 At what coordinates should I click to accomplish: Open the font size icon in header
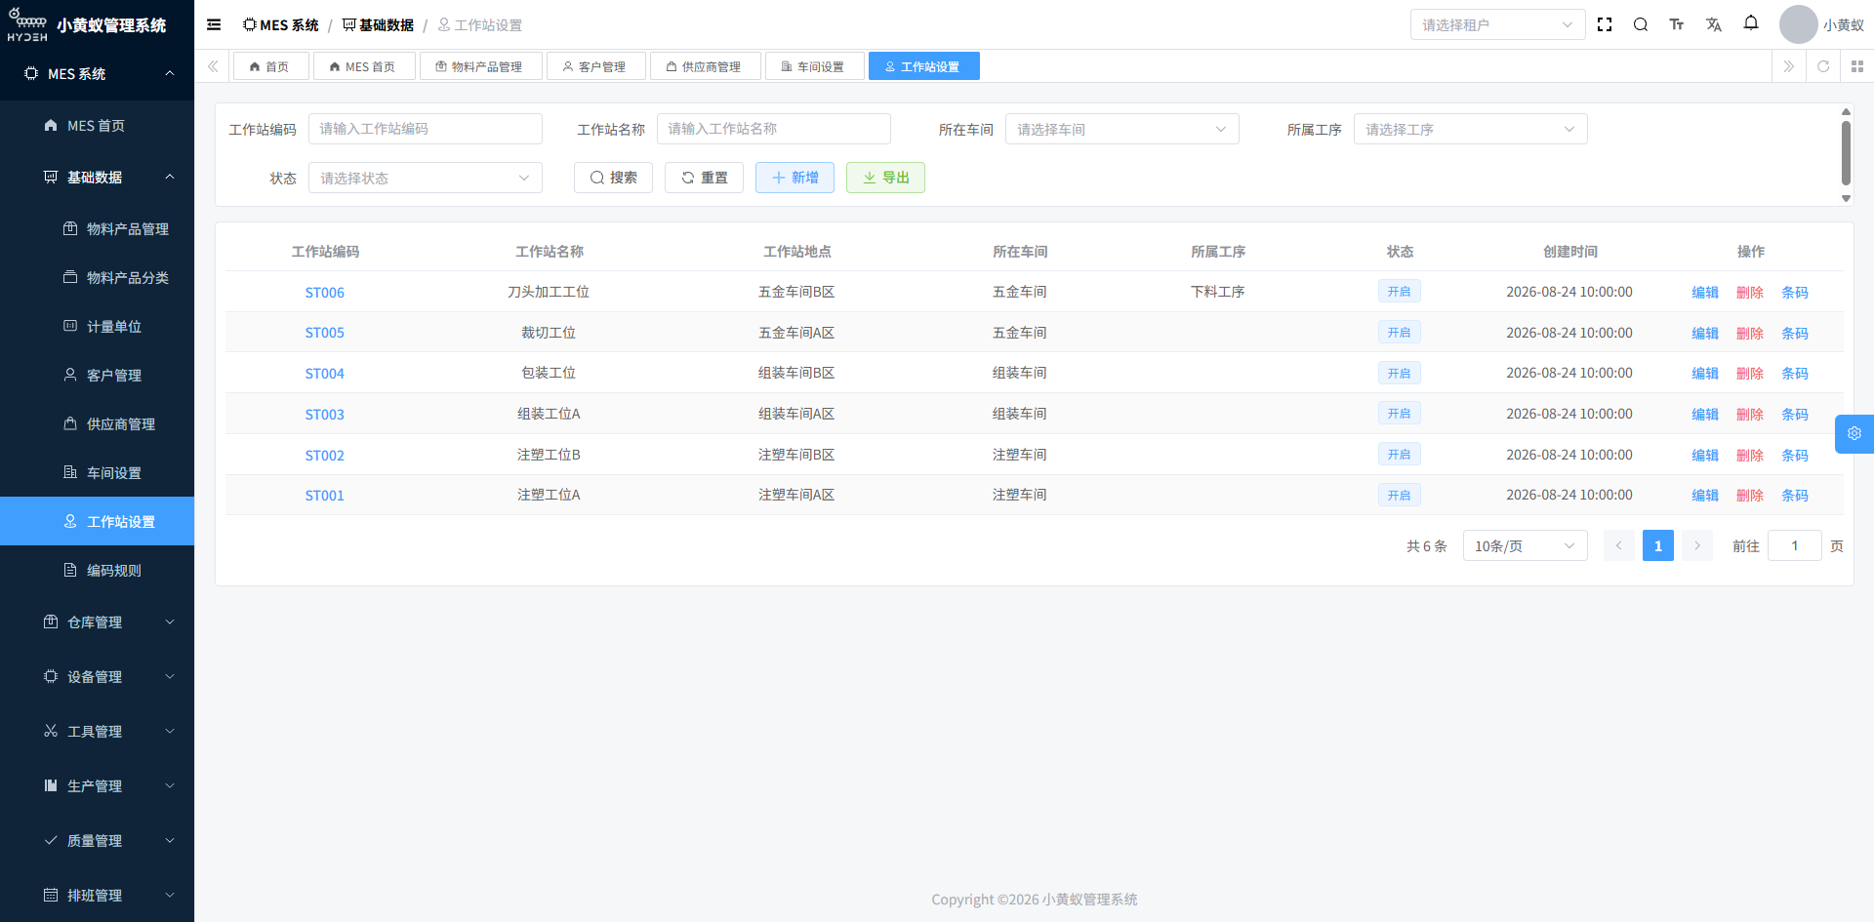click(x=1677, y=24)
